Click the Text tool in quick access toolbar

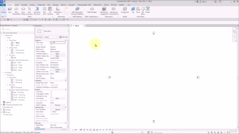[46, 20]
